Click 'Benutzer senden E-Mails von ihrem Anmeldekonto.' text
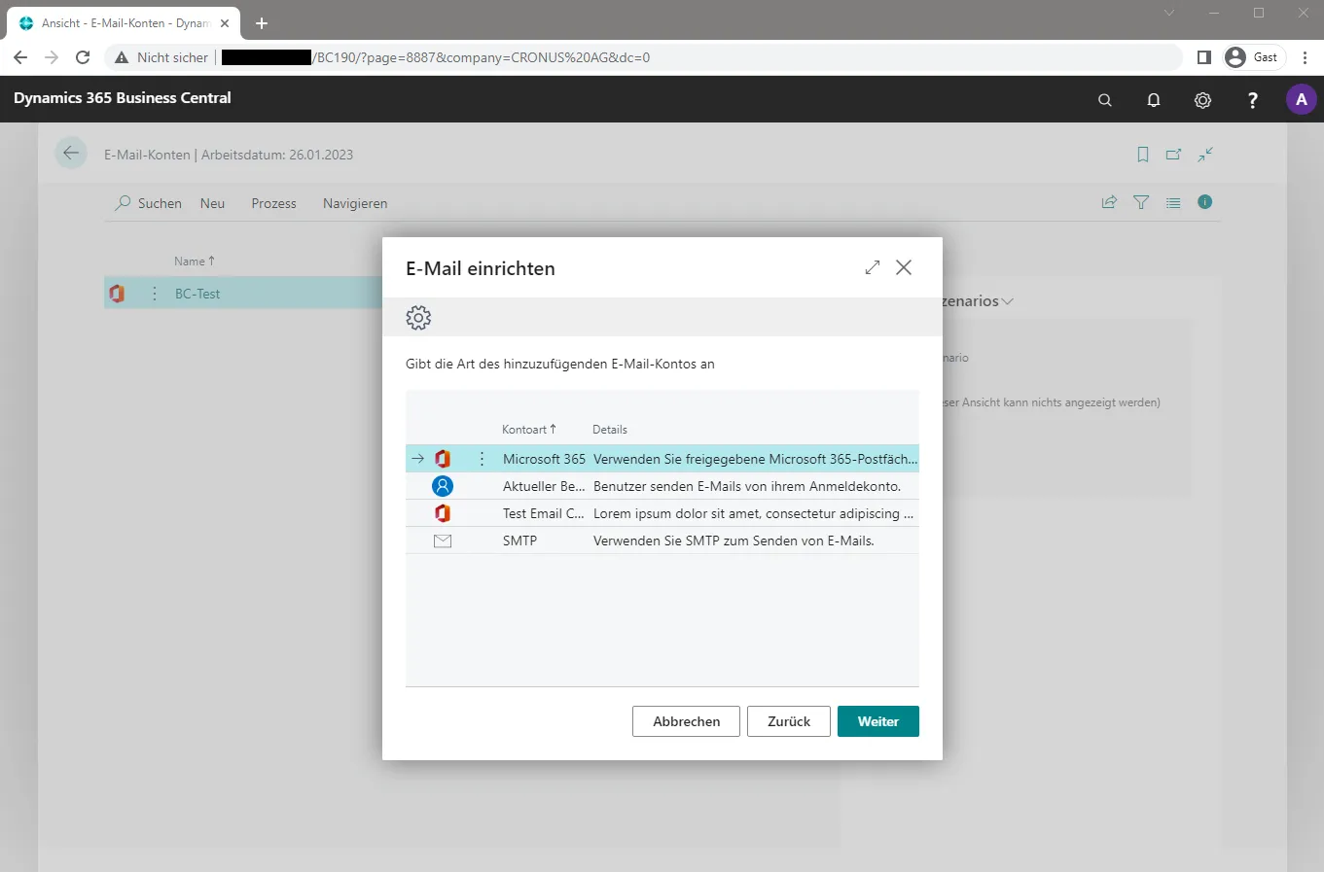The image size is (1324, 872). pyautogui.click(x=747, y=486)
